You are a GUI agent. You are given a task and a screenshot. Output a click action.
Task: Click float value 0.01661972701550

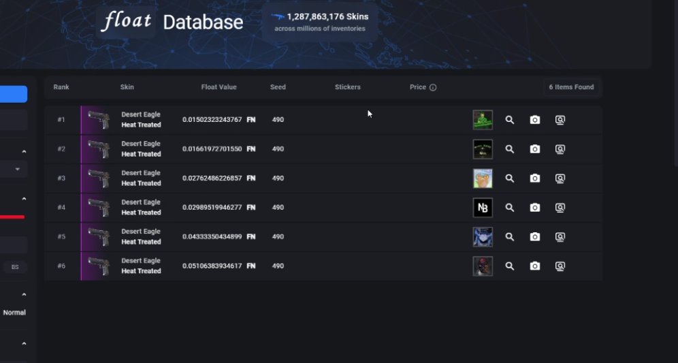tap(212, 149)
